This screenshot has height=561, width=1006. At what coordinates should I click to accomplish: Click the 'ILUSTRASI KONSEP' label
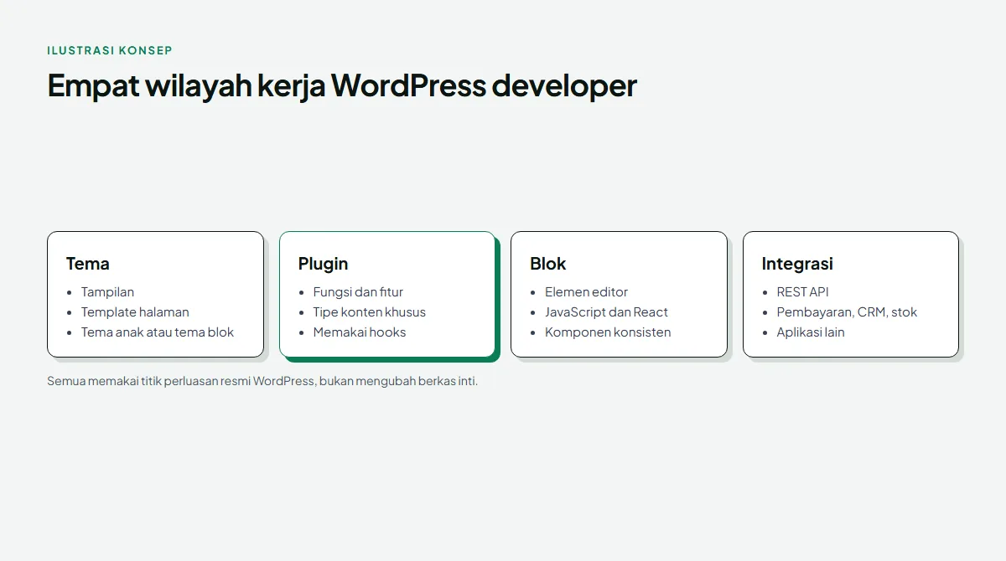click(110, 50)
